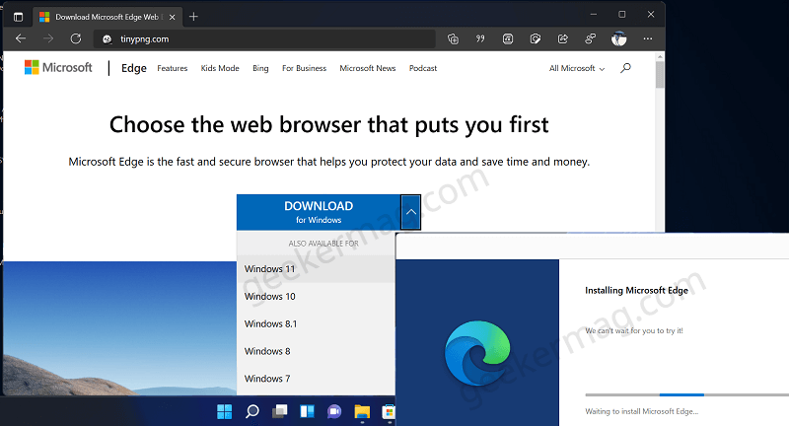The width and height of the screenshot is (789, 426).
Task: Open Widgets from the taskbar
Action: [307, 411]
